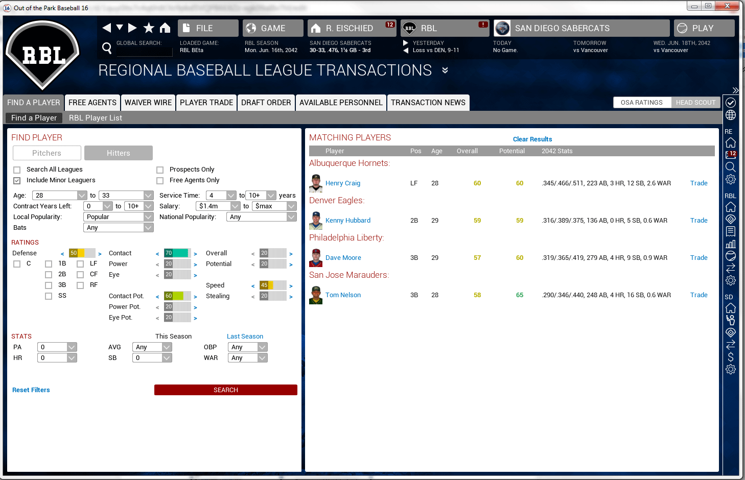
Task: Open AVG stat dropdown
Action: point(152,347)
